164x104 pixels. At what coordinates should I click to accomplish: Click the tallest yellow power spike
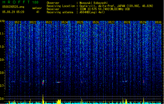click(43, 99)
